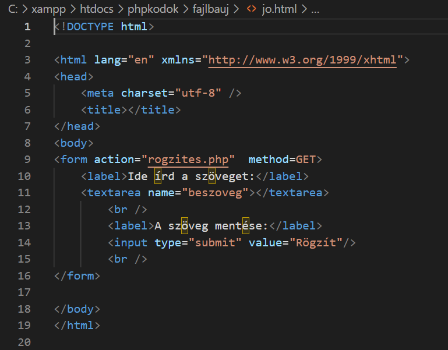This screenshot has width=448, height=350.
Task: Select the C: drive breadcrumb
Action: (12, 10)
